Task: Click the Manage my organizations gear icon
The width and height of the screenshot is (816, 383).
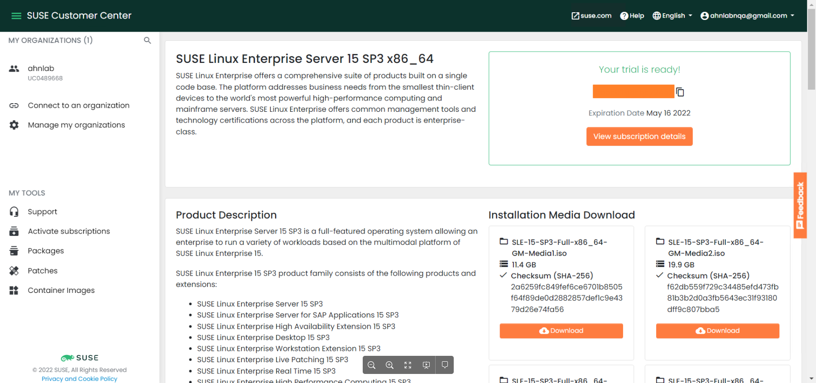Action: pos(14,125)
